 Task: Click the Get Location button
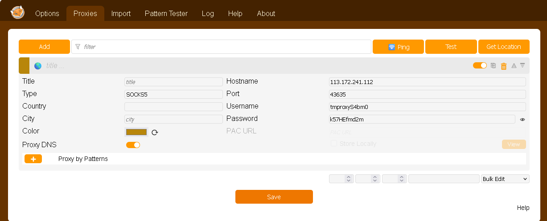click(503, 47)
